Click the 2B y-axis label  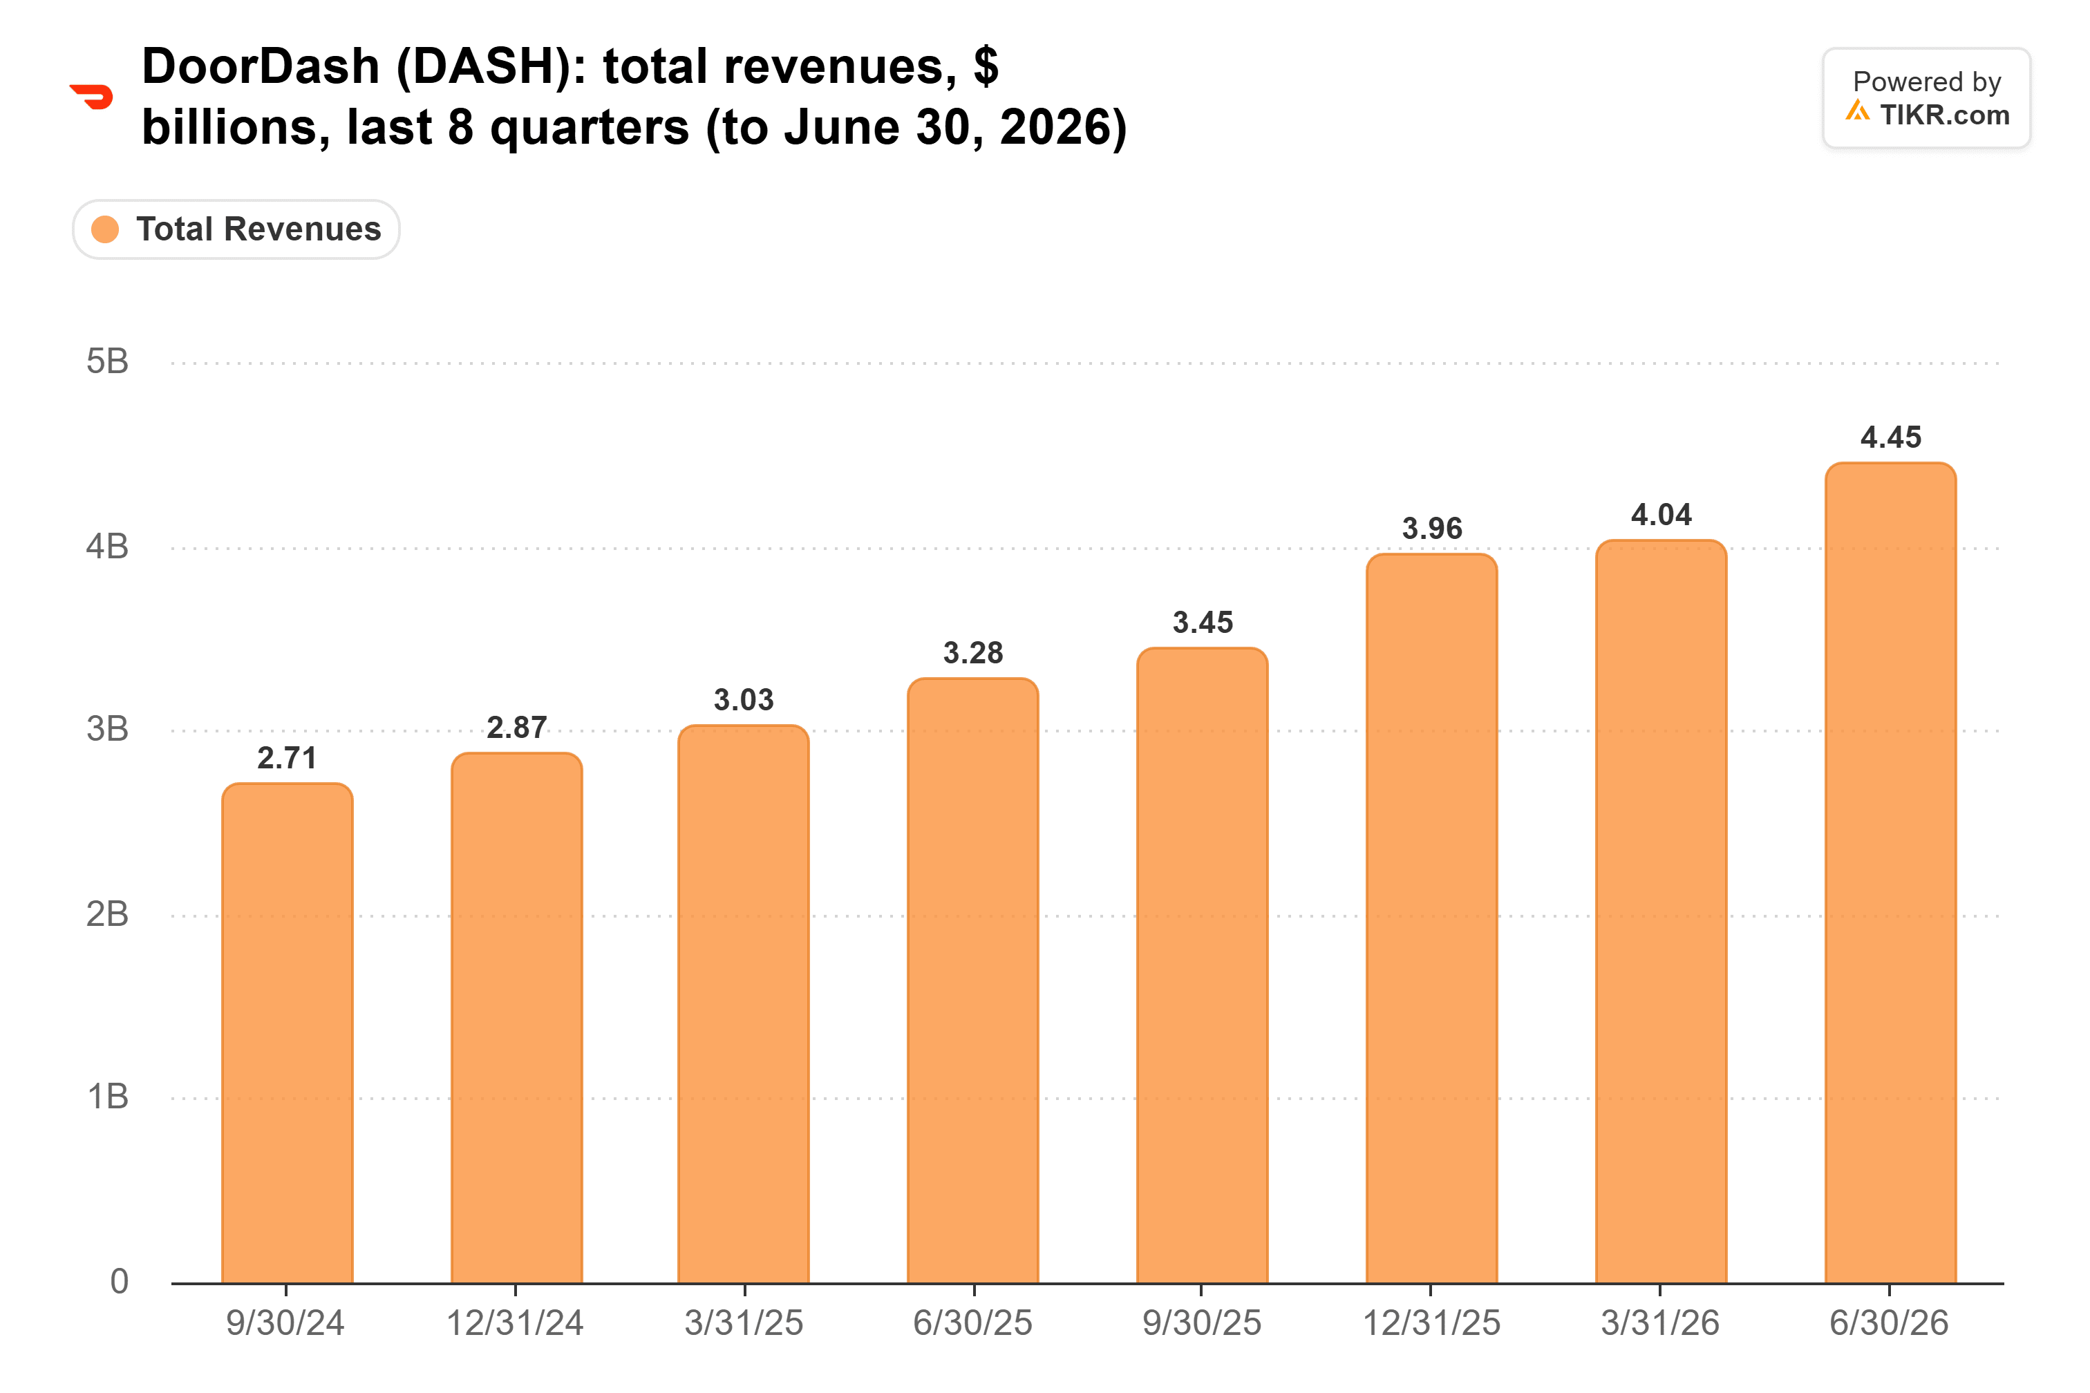(x=108, y=914)
